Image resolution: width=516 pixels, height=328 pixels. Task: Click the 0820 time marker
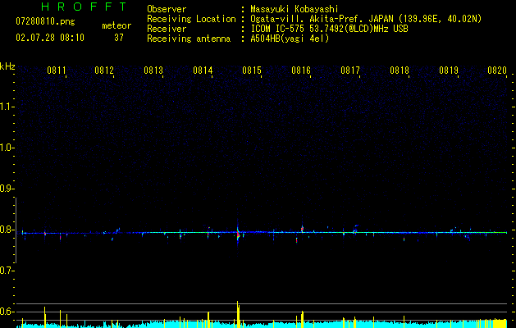(497, 71)
